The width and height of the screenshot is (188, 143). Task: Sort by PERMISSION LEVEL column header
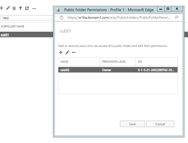tap(118, 62)
